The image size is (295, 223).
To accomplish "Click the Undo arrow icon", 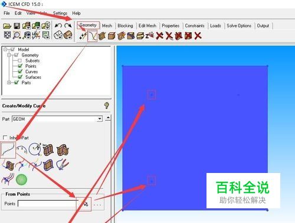I will point(58,26).
